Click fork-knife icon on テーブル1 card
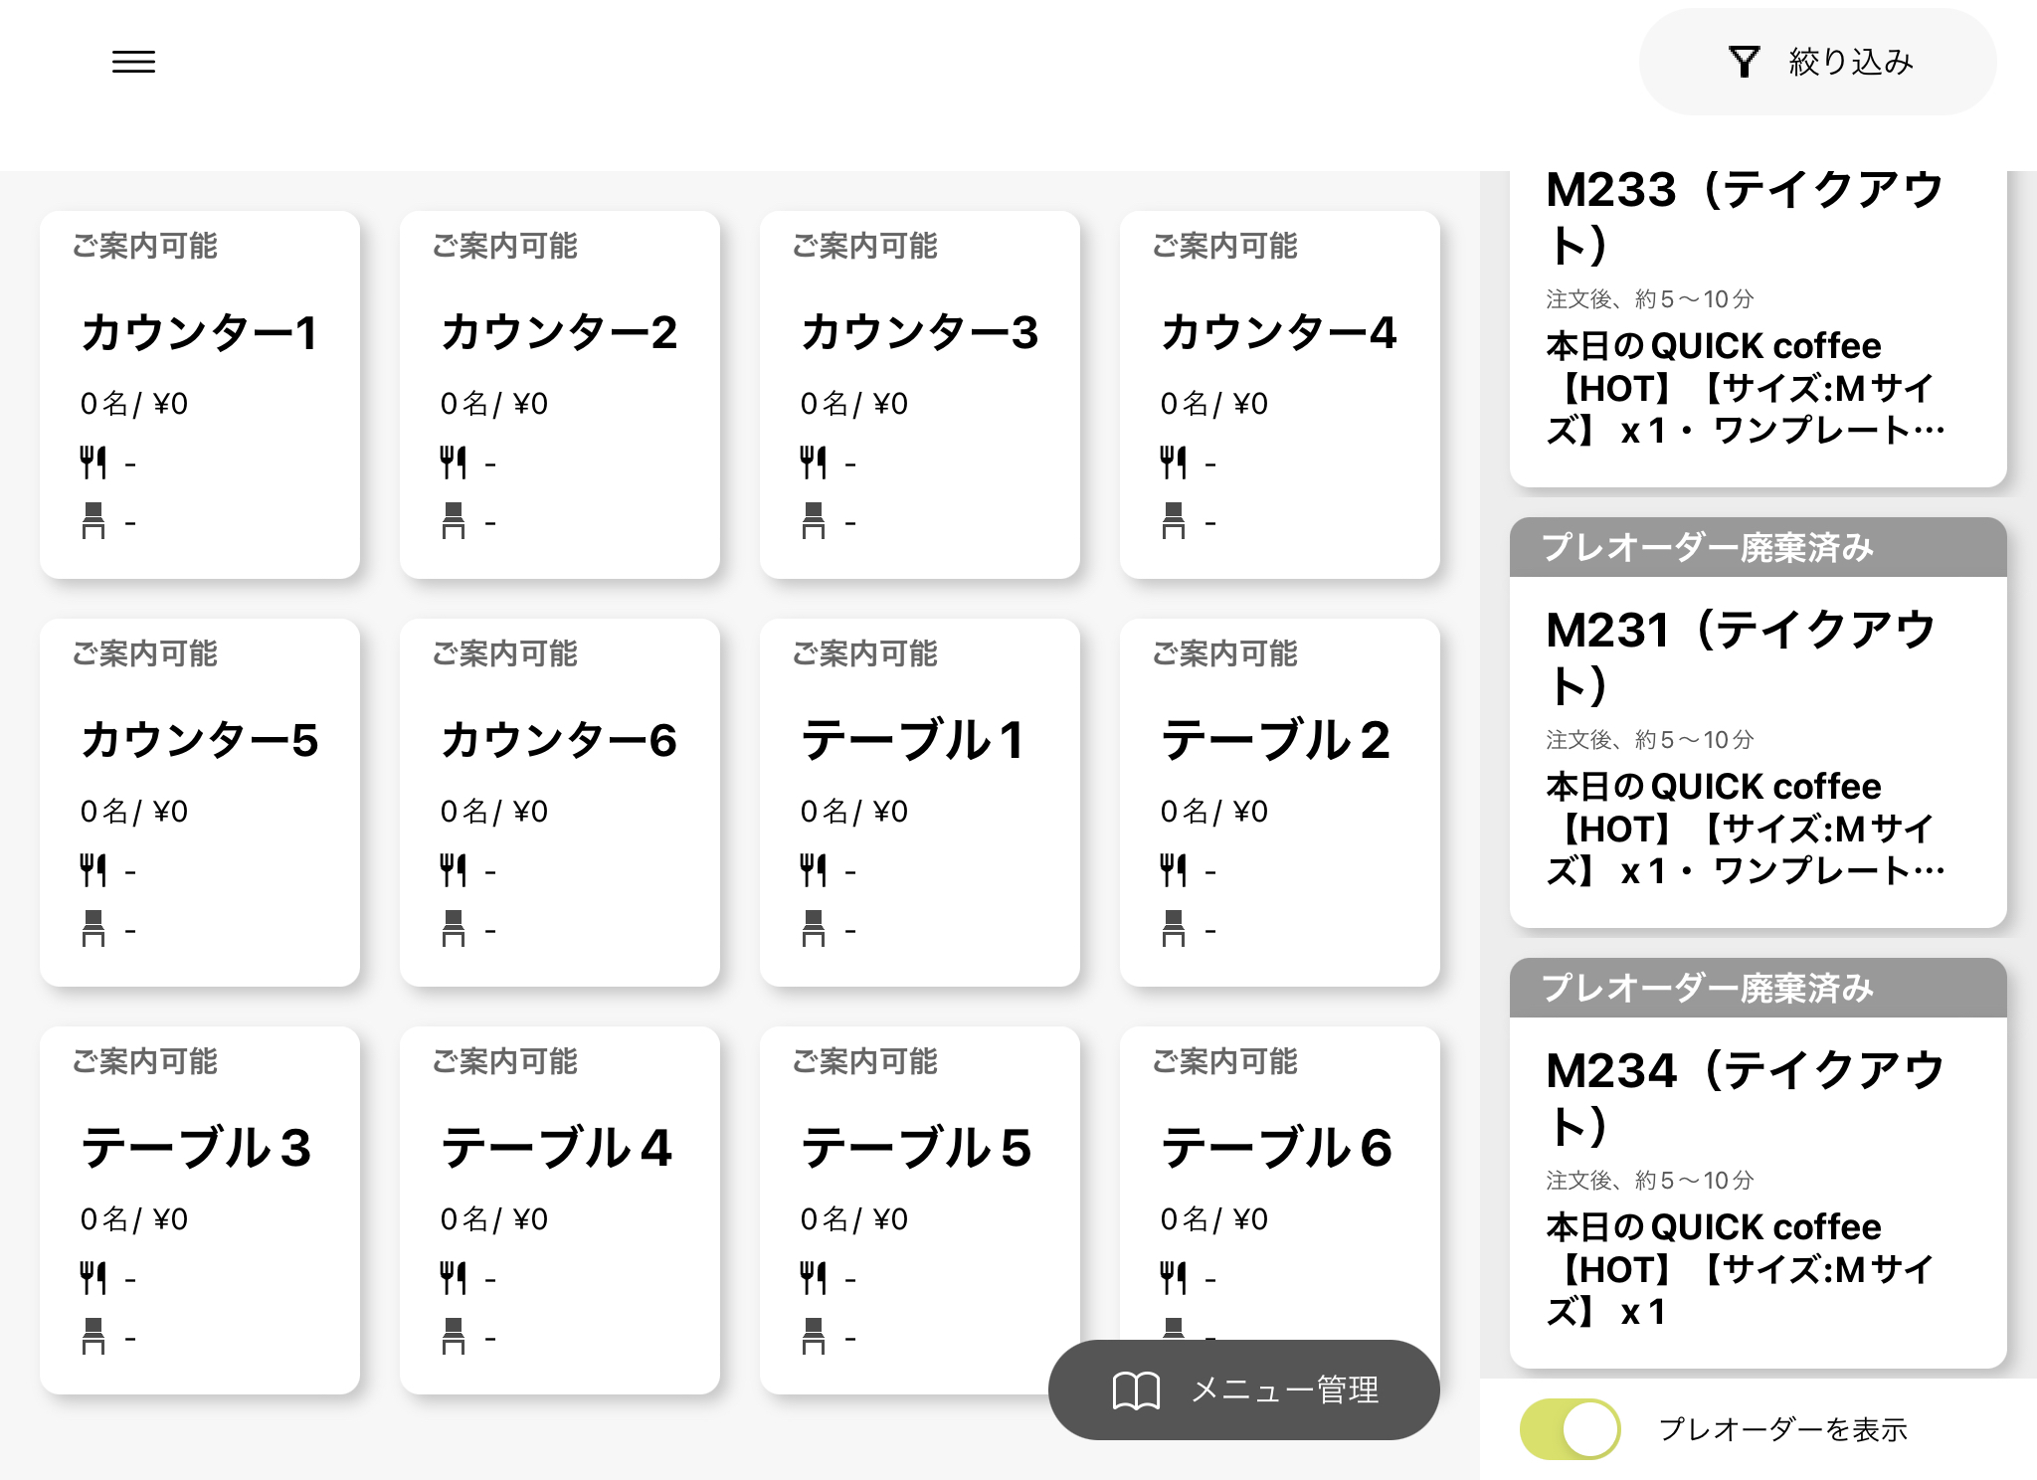The width and height of the screenshot is (2037, 1480). (x=813, y=870)
